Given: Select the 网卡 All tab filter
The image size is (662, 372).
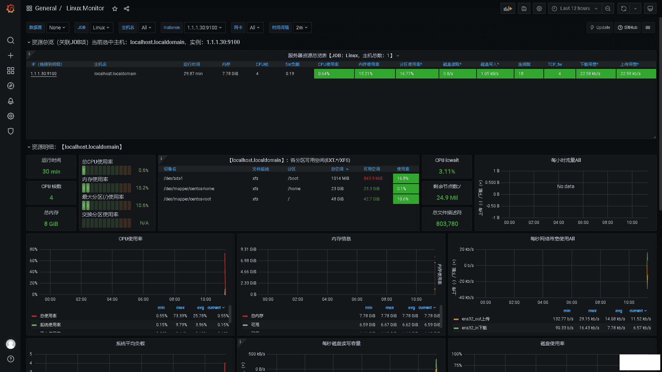Looking at the screenshot, I should (254, 27).
